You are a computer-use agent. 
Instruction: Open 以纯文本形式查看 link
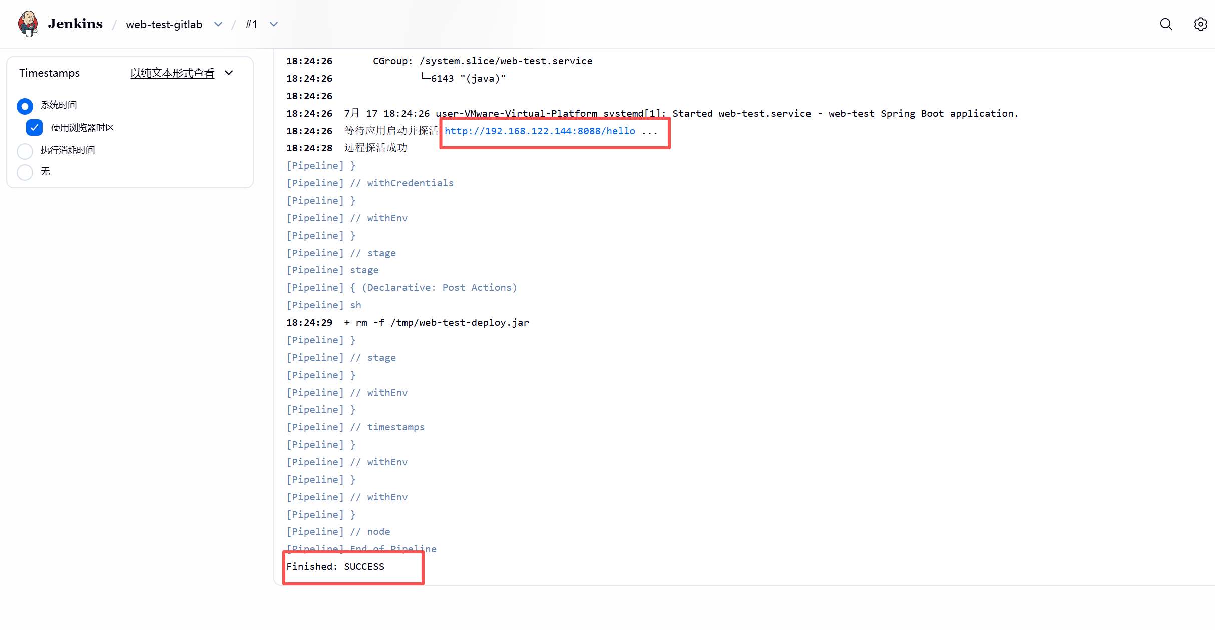tap(172, 73)
